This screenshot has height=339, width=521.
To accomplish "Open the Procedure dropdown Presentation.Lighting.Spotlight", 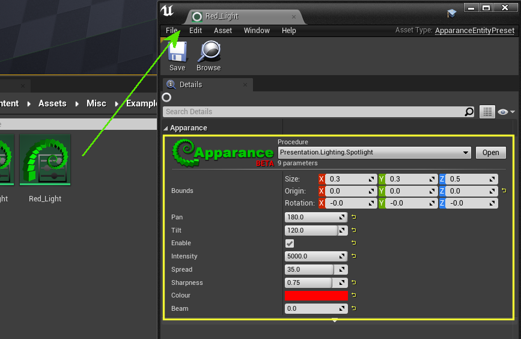I will click(374, 153).
